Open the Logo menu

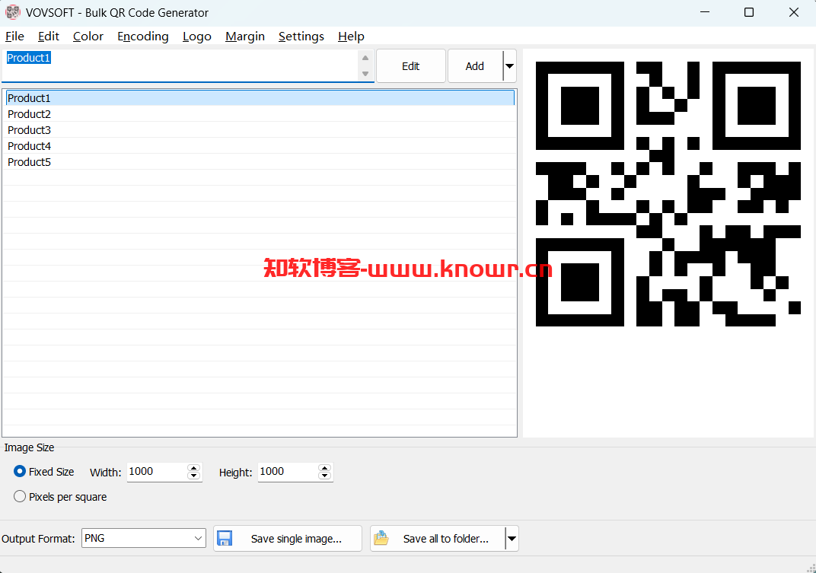[x=196, y=37]
